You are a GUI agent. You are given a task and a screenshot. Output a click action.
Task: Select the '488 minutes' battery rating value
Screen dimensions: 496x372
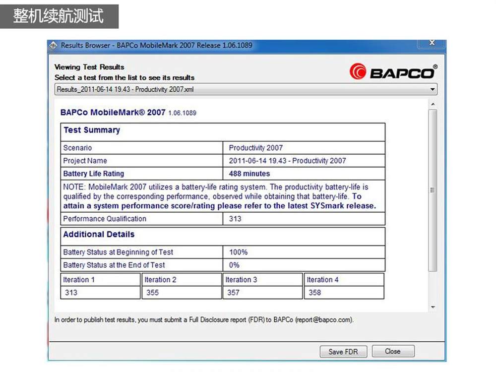tap(249, 174)
